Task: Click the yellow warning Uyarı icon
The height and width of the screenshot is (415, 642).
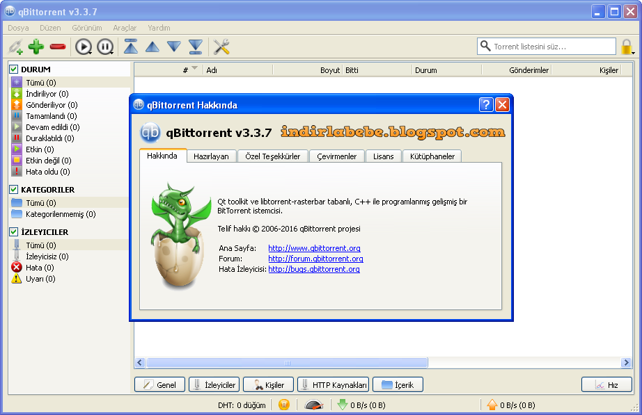Action: [17, 279]
